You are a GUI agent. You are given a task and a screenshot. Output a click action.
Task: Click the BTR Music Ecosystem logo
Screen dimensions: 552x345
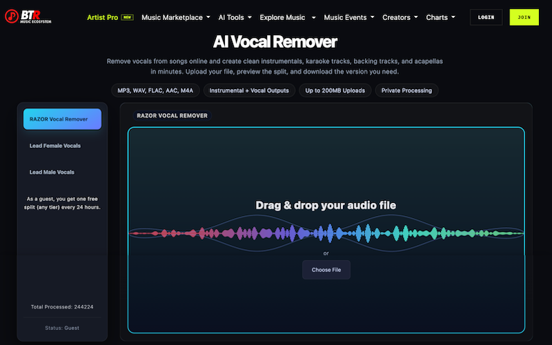tap(28, 17)
